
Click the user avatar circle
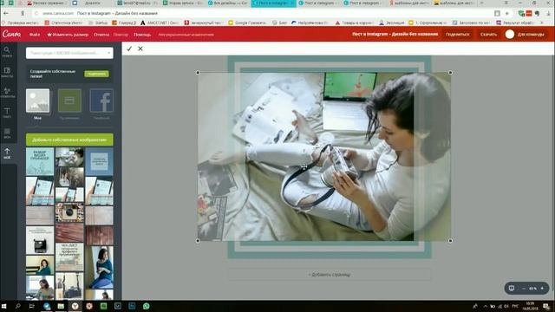(x=510, y=35)
